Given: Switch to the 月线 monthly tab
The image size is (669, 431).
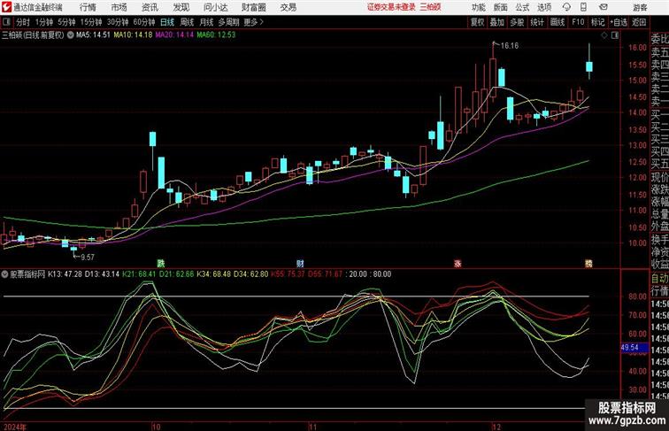Looking at the screenshot, I should tap(206, 22).
